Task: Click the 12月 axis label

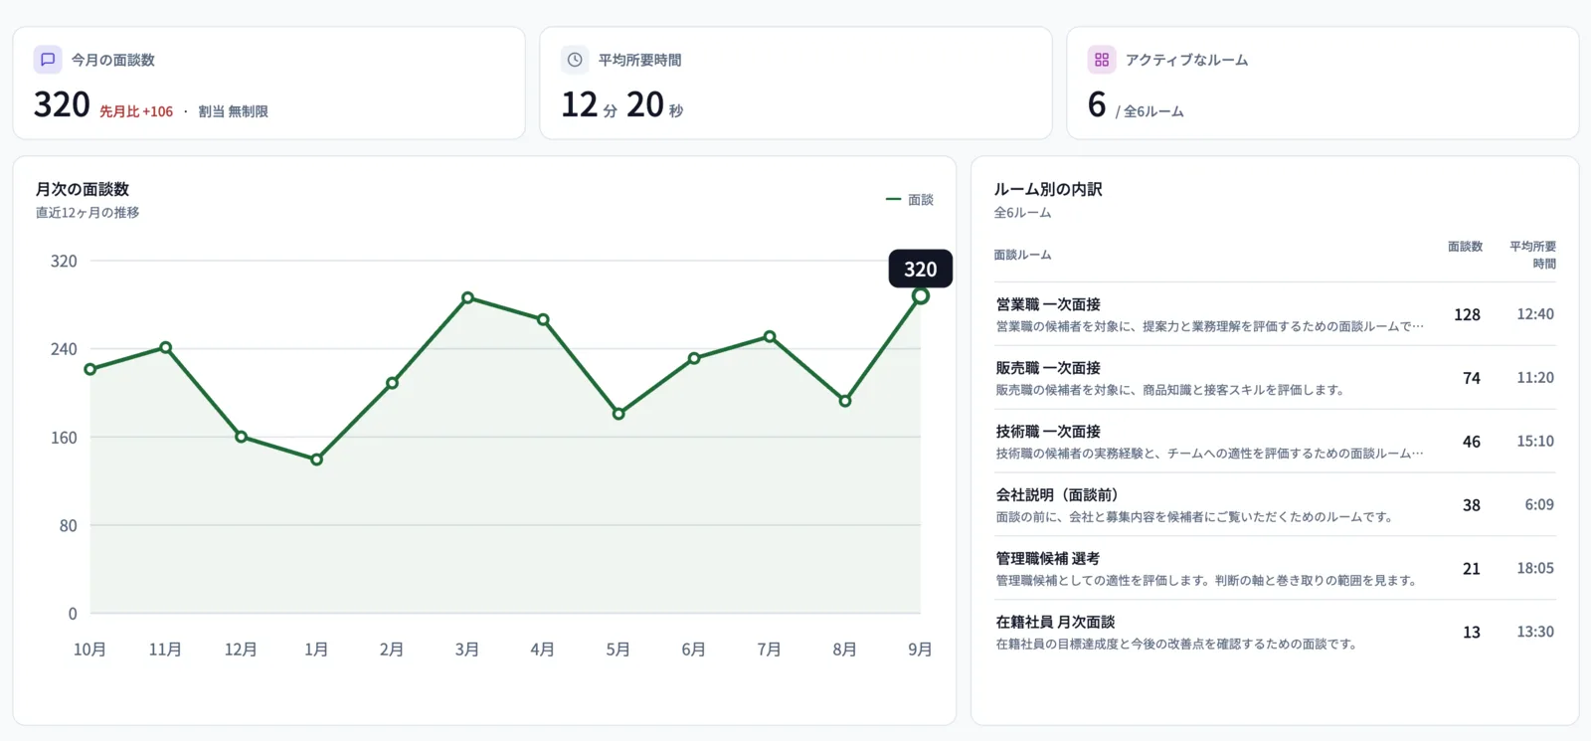Action: 241,649
